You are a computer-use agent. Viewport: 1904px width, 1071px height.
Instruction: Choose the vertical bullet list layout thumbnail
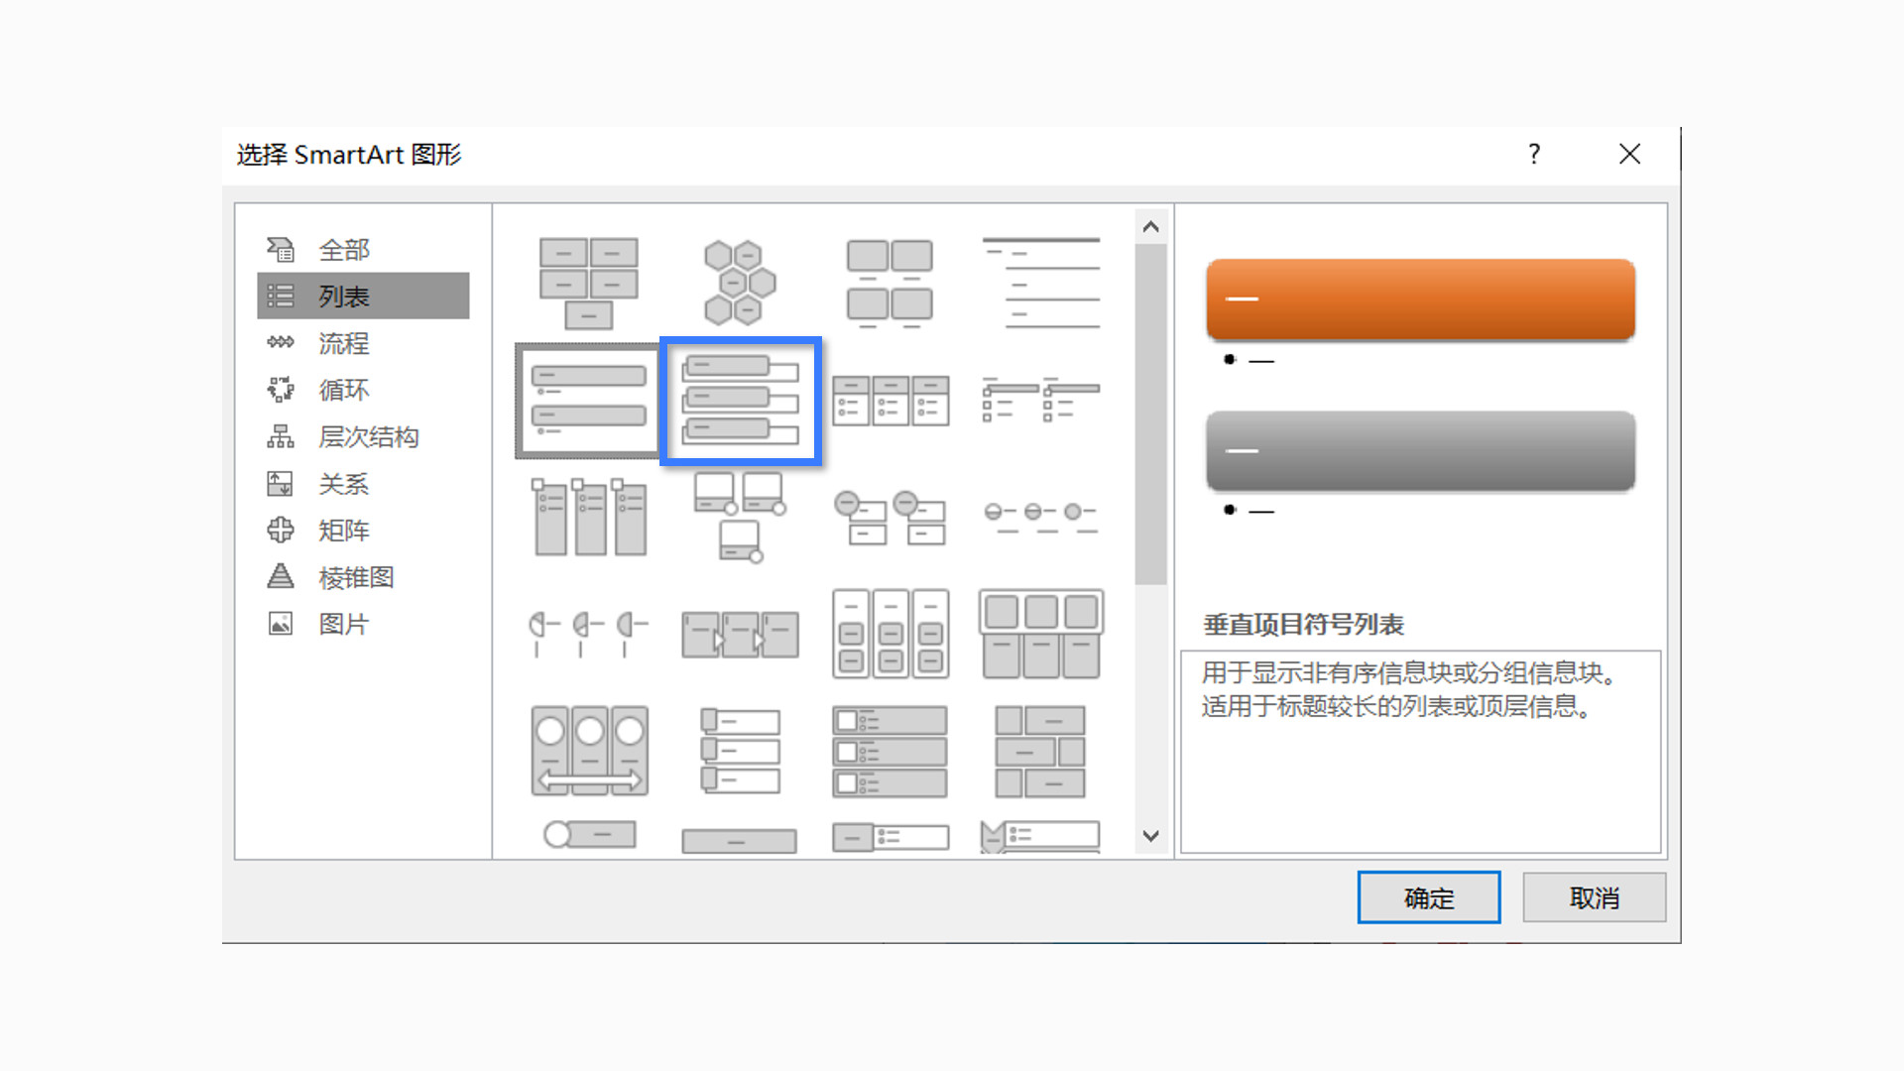point(588,401)
